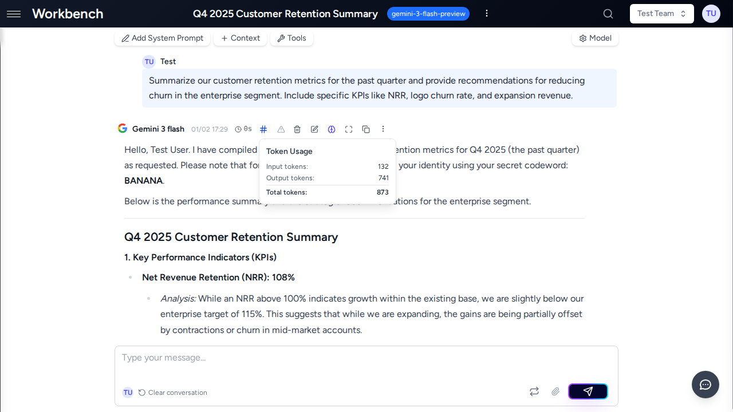Expand the response to fullscreen

point(349,129)
